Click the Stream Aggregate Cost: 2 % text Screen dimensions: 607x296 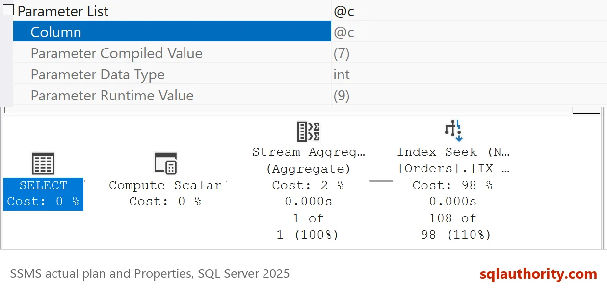click(x=309, y=185)
